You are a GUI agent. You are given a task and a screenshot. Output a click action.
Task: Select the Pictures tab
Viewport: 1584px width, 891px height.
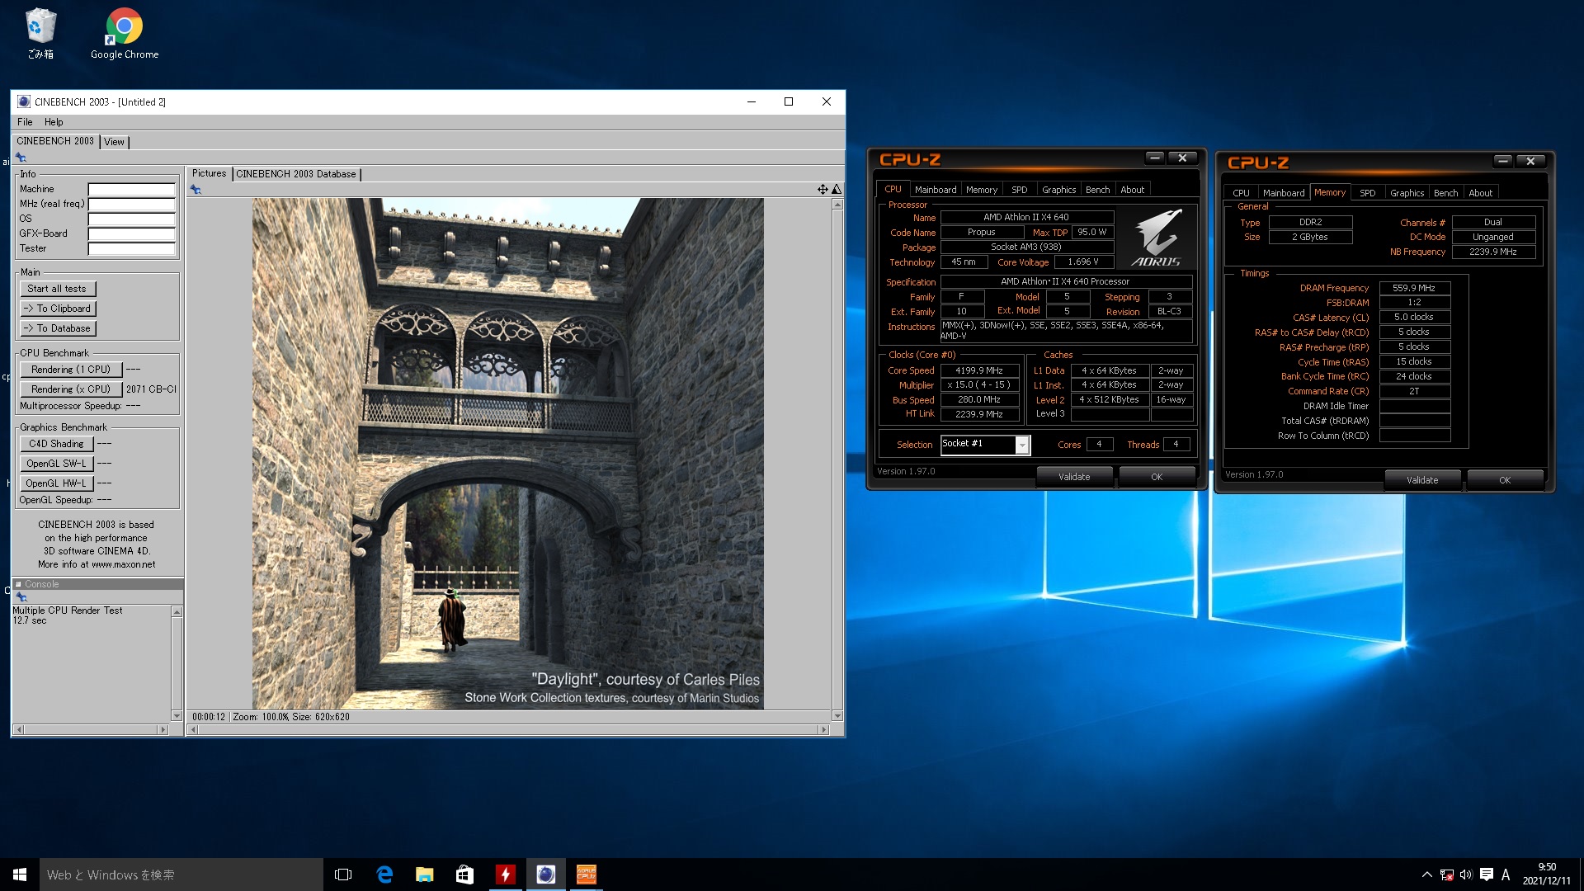pos(209,173)
